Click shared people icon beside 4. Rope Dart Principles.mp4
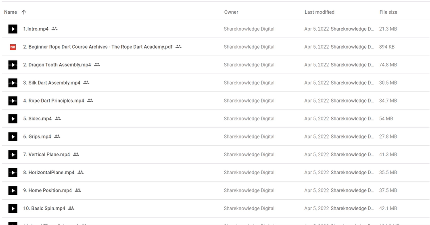430x225 pixels. (90, 101)
